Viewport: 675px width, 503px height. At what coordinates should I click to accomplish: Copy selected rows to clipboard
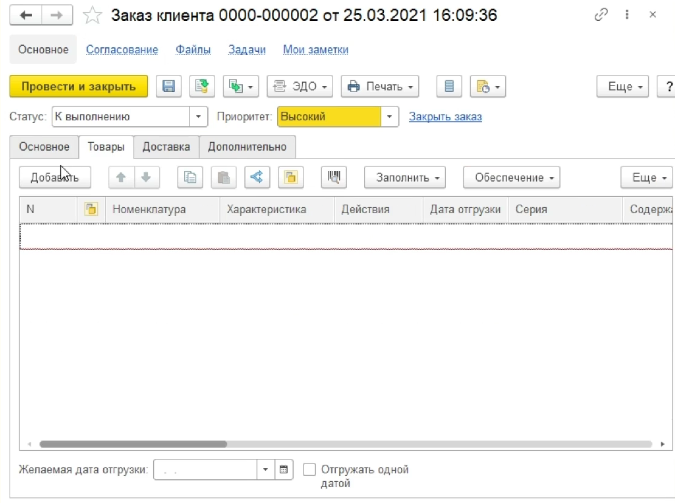(x=190, y=177)
